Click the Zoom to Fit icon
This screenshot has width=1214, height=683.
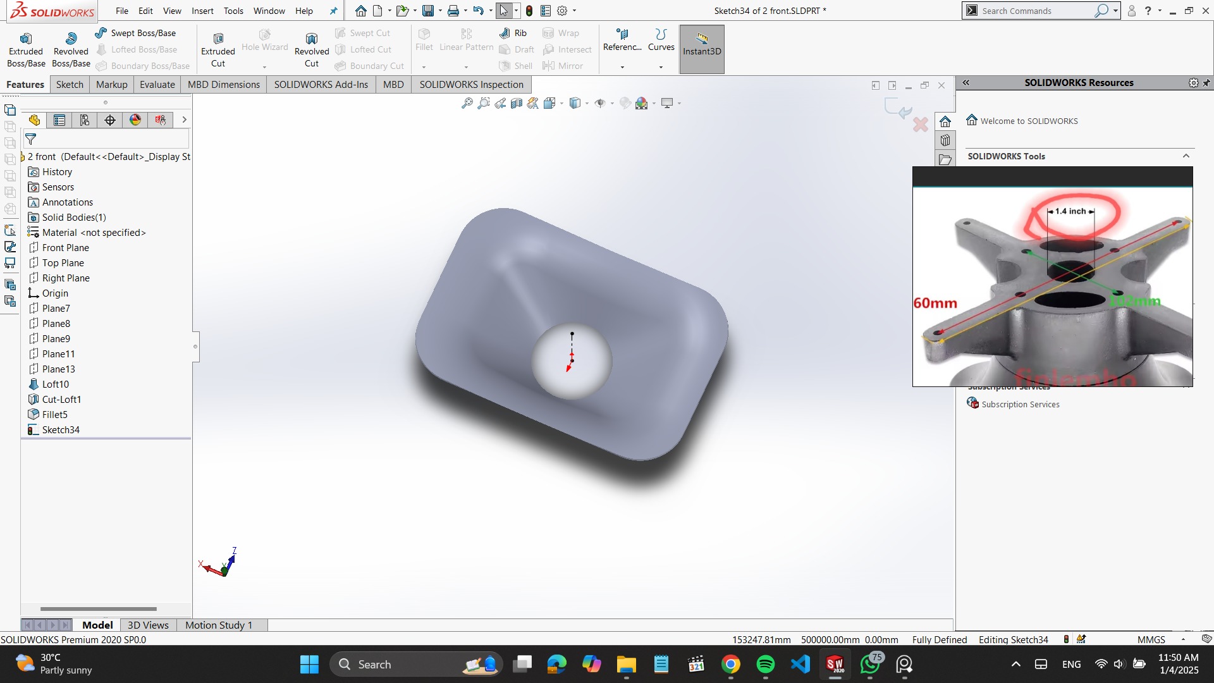coord(467,103)
